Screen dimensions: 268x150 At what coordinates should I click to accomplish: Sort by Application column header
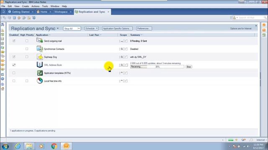pyautogui.click(x=43, y=35)
